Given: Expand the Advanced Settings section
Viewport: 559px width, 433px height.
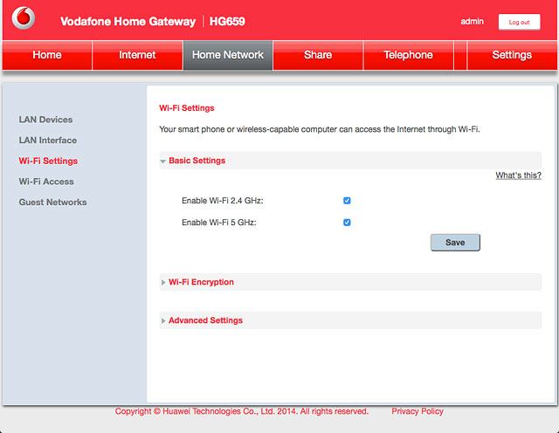Looking at the screenshot, I should tap(350, 320).
